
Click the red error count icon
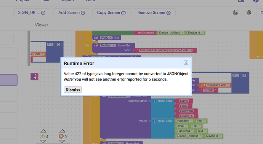pos(61,136)
